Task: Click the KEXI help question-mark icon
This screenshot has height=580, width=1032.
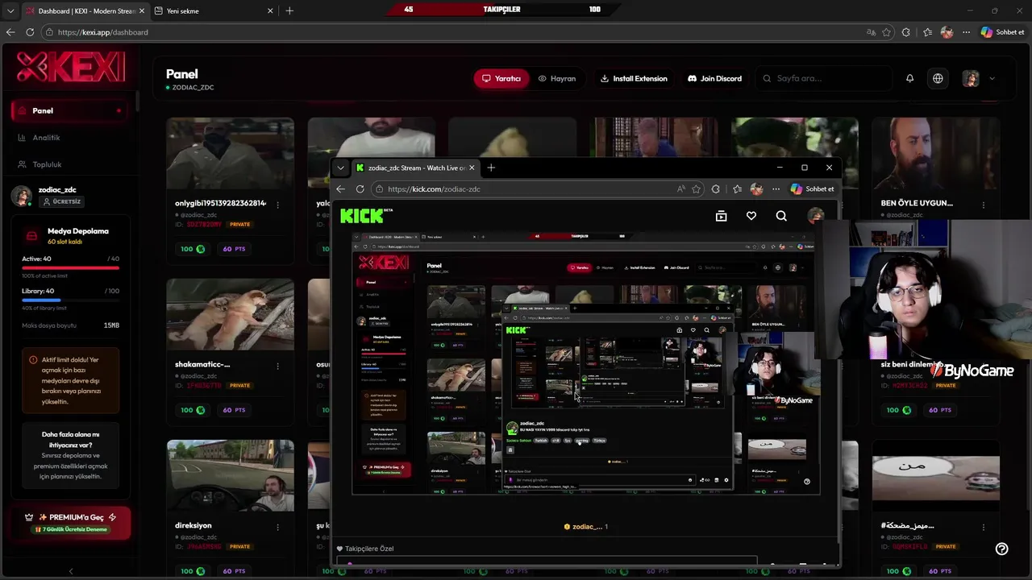Action: pos(1001,549)
